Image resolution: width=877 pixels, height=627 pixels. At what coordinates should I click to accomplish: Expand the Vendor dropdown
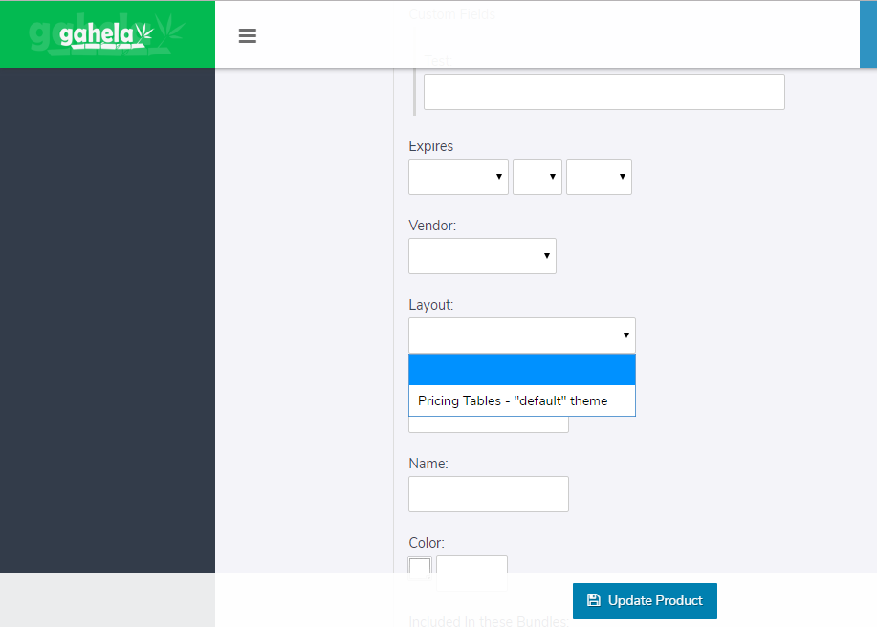point(482,256)
